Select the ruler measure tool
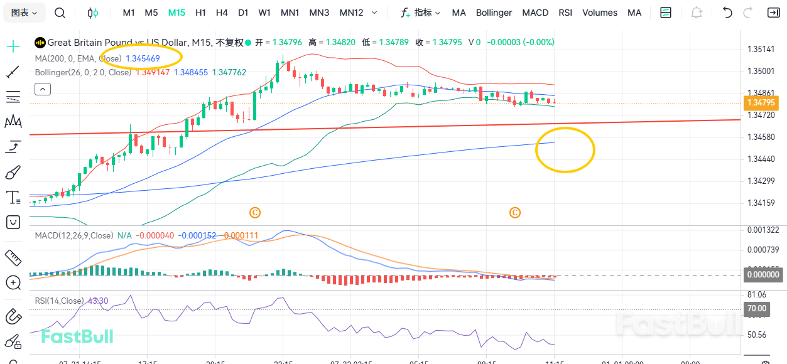The width and height of the screenshot is (787, 364). pyautogui.click(x=13, y=257)
